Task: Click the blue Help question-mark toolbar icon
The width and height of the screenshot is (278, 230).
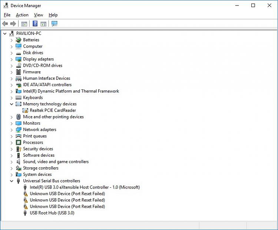Action: click(x=35, y=23)
